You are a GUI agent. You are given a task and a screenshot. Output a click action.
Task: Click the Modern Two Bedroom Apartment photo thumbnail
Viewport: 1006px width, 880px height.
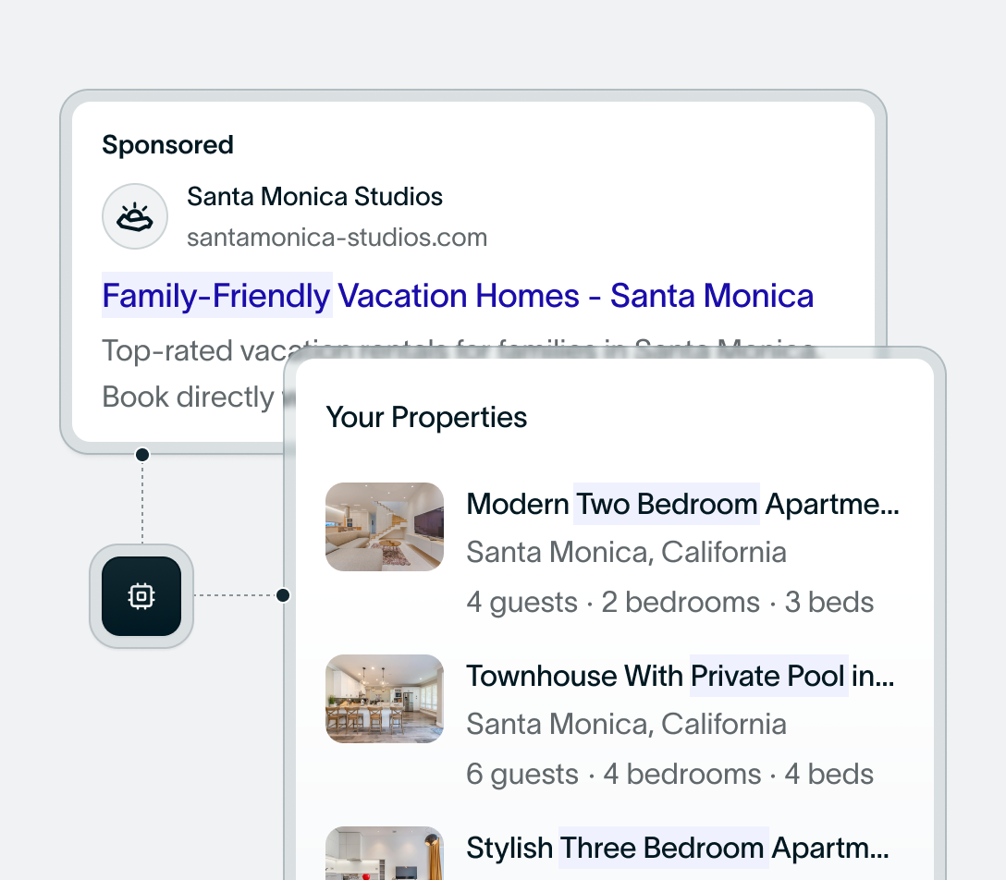tap(385, 527)
